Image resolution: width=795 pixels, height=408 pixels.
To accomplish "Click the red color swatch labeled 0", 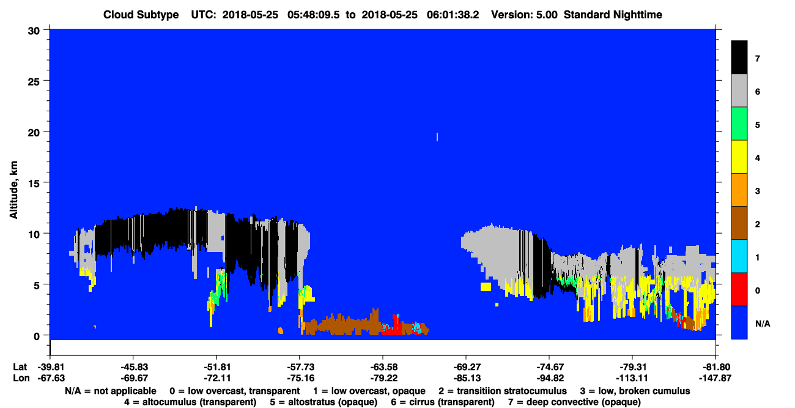I will [739, 289].
